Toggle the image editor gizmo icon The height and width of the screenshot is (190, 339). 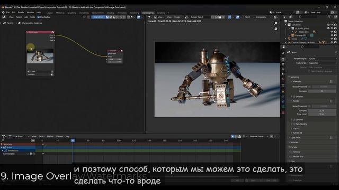pos(229,17)
